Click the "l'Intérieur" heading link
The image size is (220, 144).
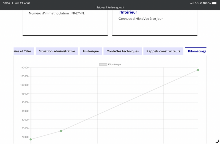point(128,12)
